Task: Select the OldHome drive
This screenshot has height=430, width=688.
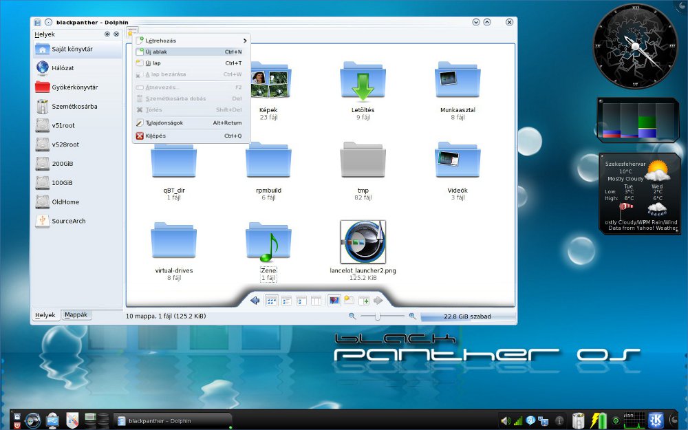Action: (x=77, y=202)
